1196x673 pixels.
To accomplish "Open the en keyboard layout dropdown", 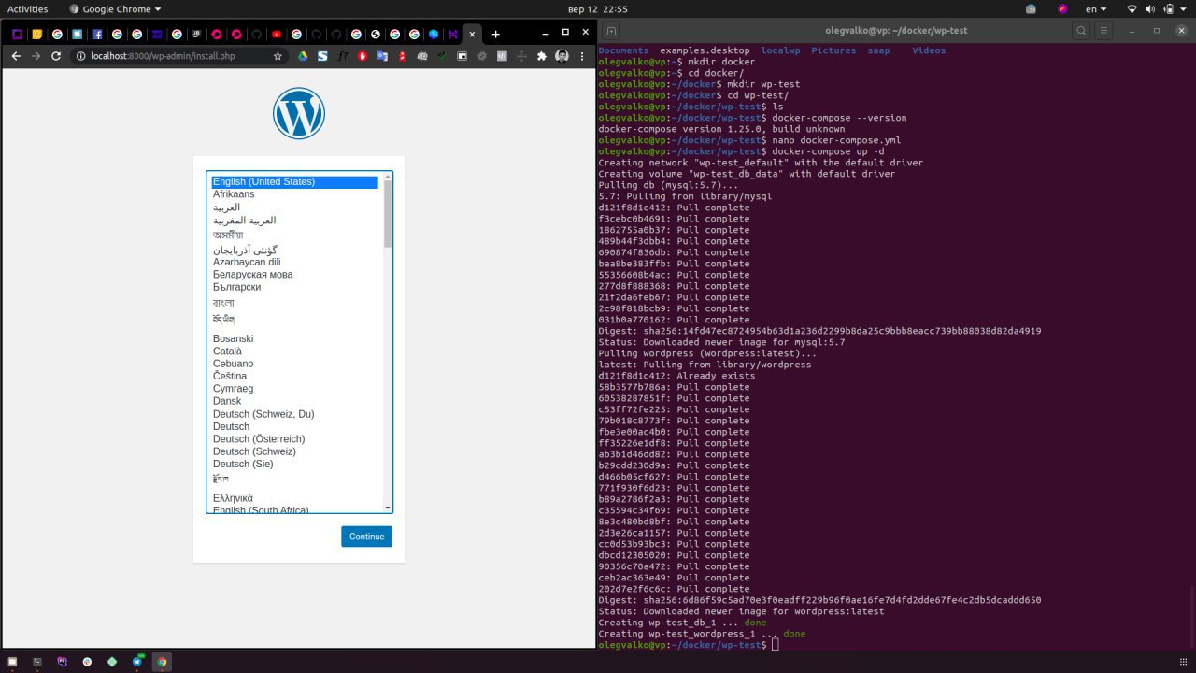I will click(1095, 8).
